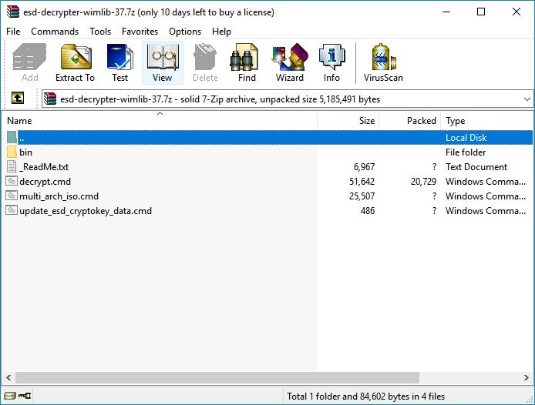Viewport: 535px width, 405px height.
Task: Click the Local Disk type cell
Action: 466,137
